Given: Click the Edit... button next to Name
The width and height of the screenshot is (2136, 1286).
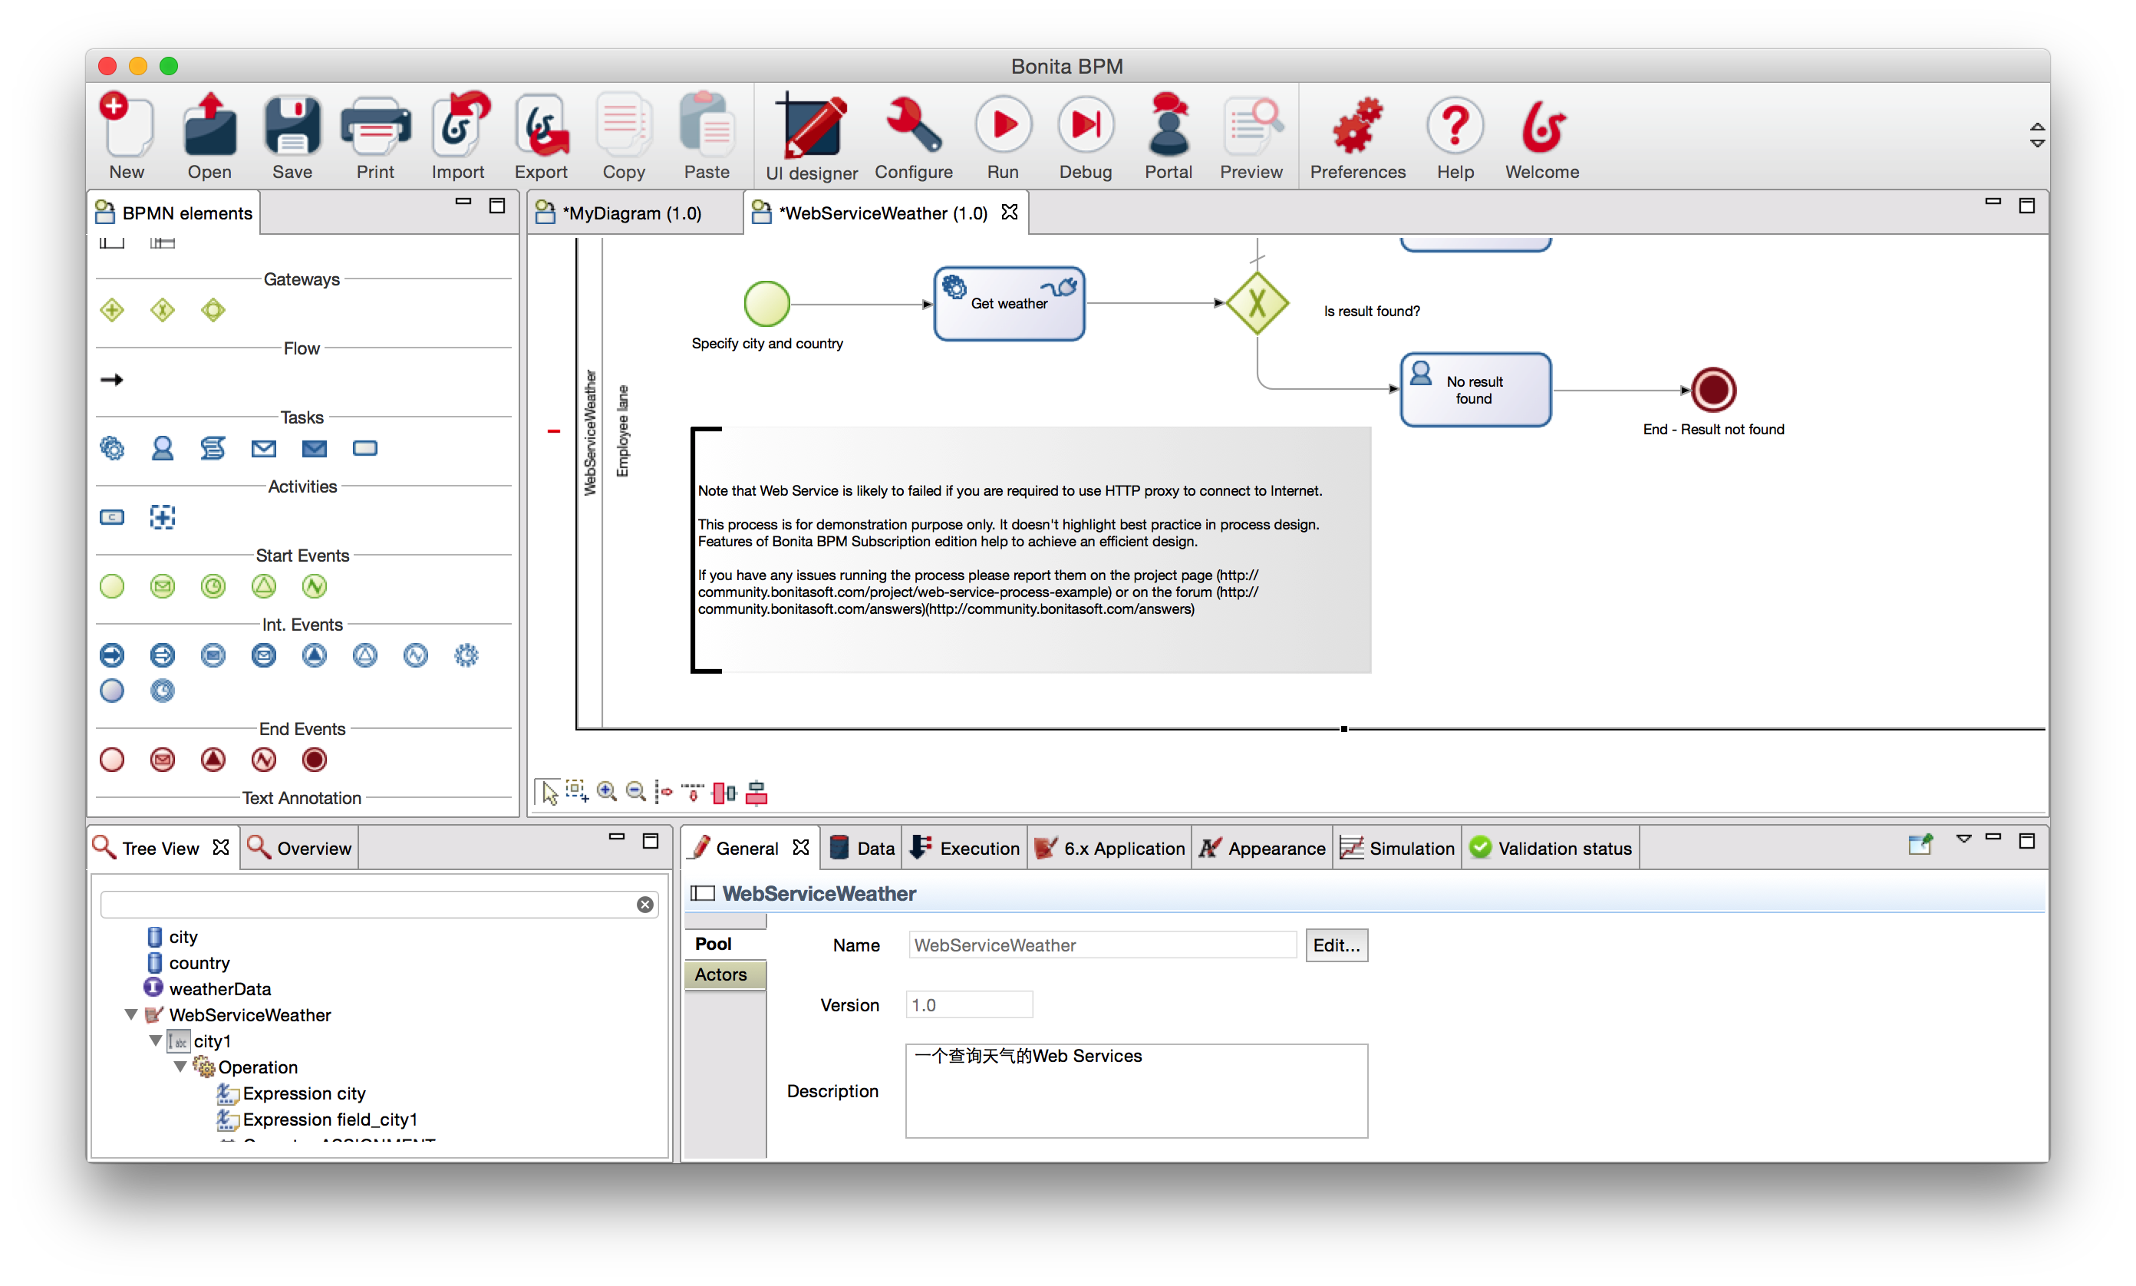Looking at the screenshot, I should pos(1335,945).
